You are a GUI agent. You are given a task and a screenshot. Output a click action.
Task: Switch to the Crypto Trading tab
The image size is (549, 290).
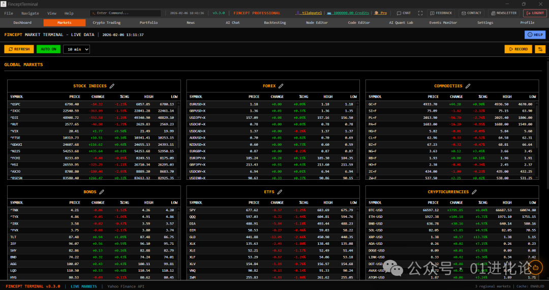pyautogui.click(x=107, y=23)
